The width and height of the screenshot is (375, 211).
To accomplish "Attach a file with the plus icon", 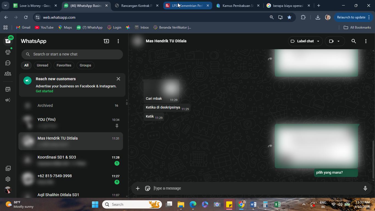I will pyautogui.click(x=138, y=188).
